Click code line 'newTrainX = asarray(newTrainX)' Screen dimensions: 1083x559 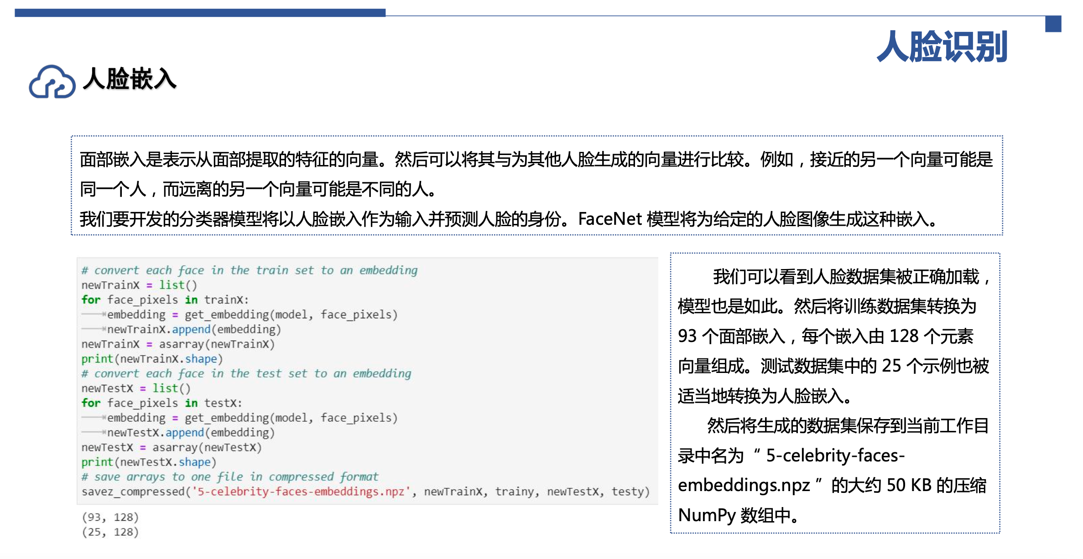coord(178,344)
